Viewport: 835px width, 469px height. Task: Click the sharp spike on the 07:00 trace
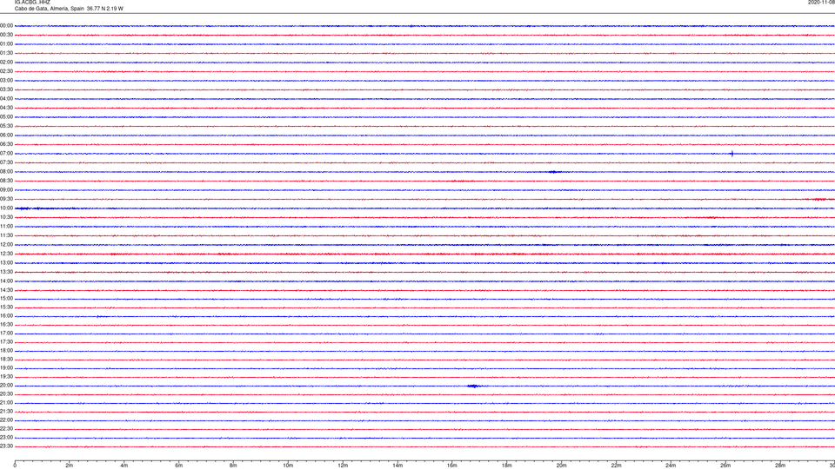[x=732, y=154]
